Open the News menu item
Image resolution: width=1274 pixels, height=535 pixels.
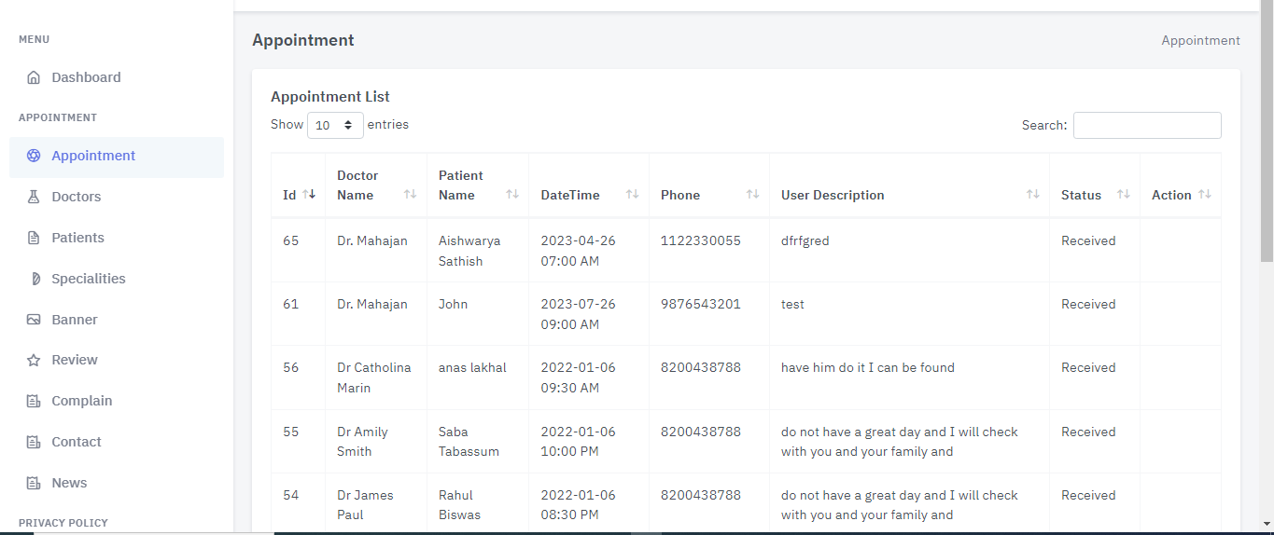(x=69, y=483)
